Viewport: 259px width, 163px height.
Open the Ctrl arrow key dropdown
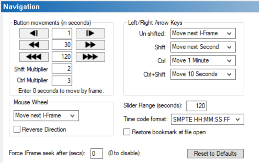(203, 61)
